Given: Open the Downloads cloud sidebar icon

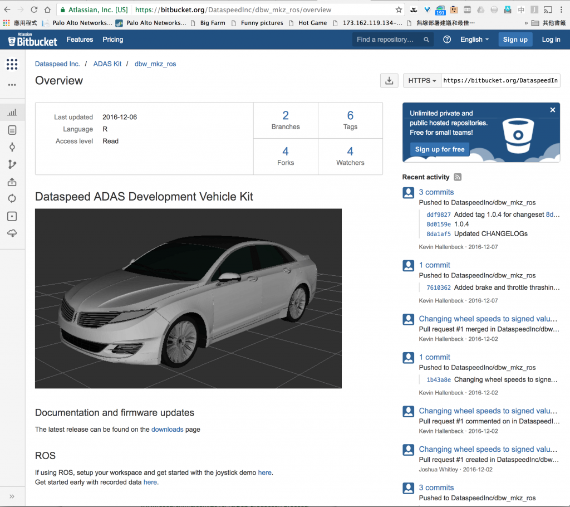Looking at the screenshot, I should click(12, 233).
